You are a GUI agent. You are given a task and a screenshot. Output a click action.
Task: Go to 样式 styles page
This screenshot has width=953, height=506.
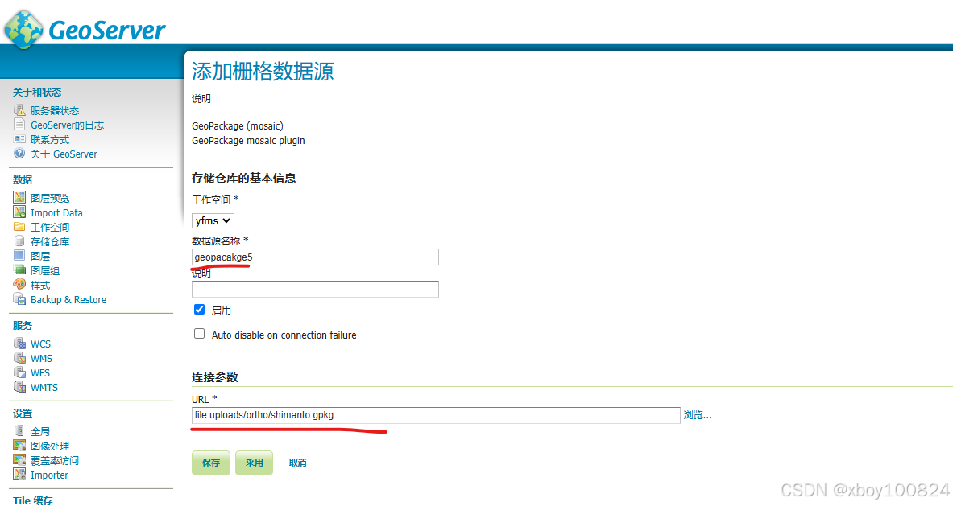[40, 285]
